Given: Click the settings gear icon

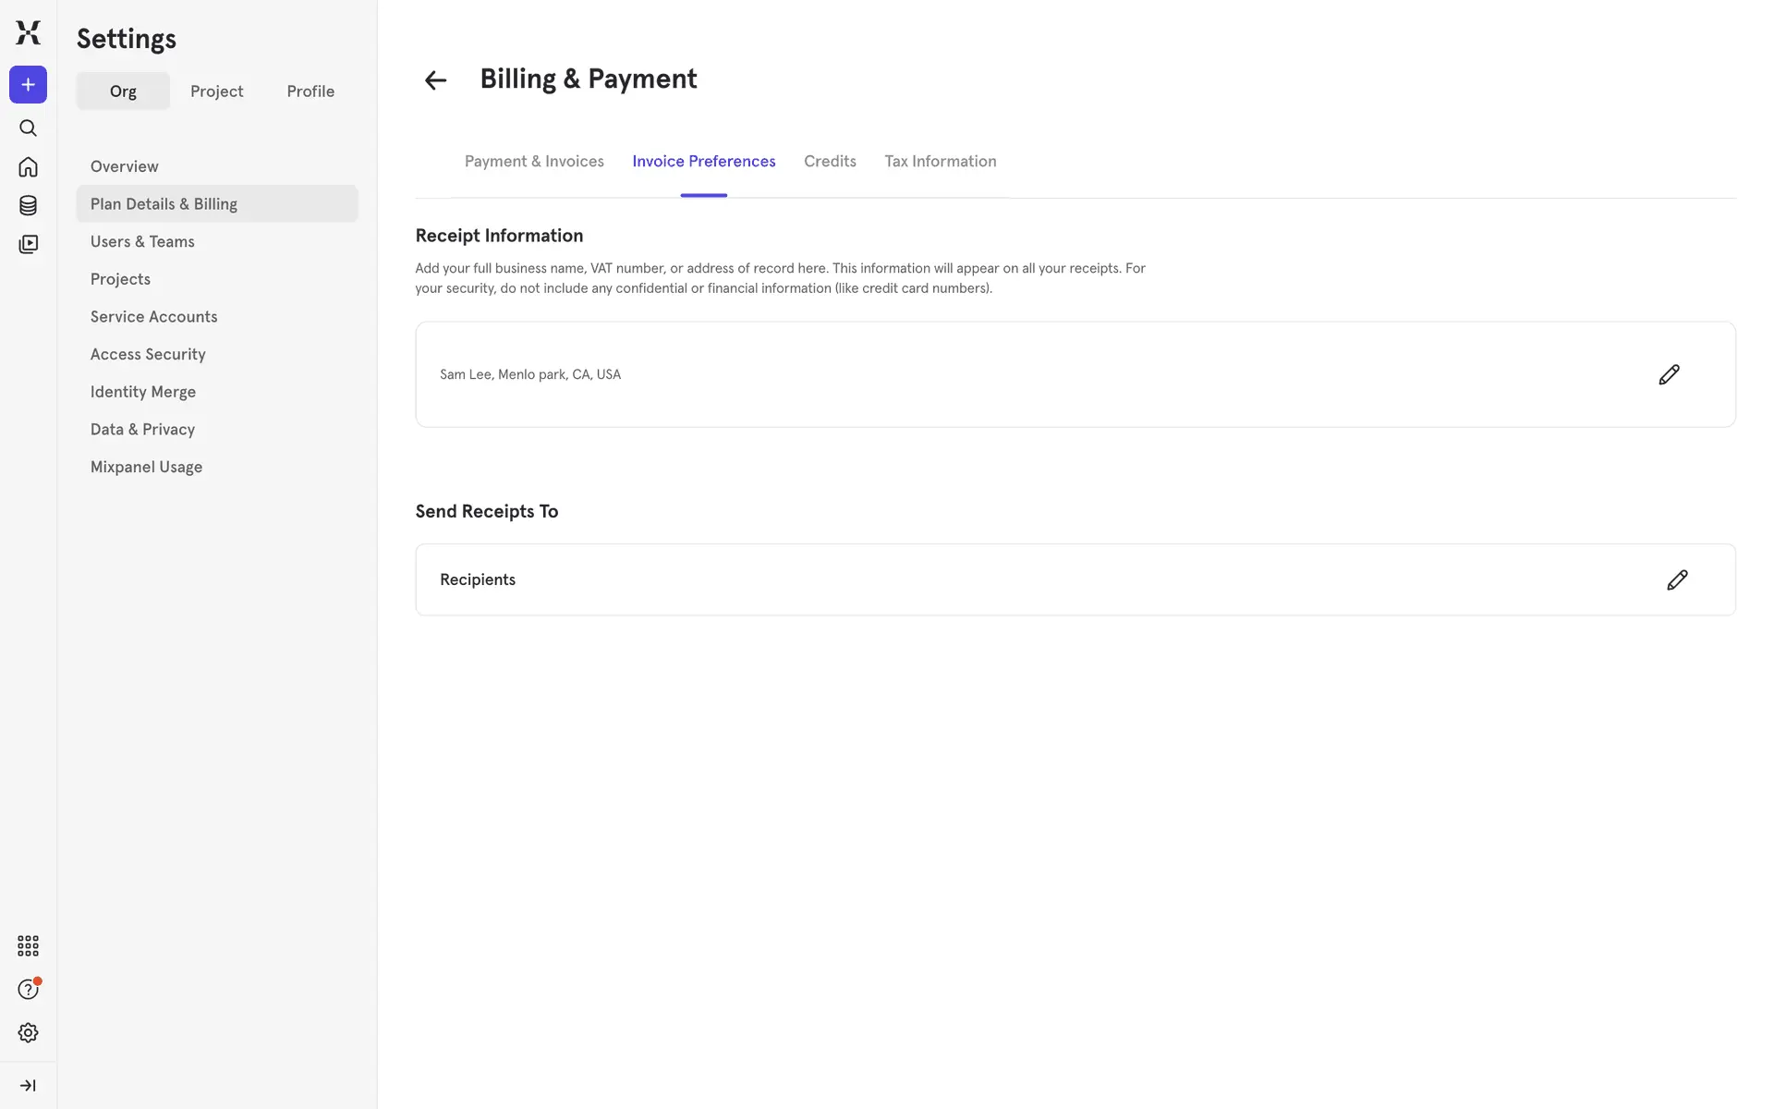Looking at the screenshot, I should (28, 1032).
